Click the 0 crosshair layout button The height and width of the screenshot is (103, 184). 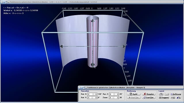point(173,98)
